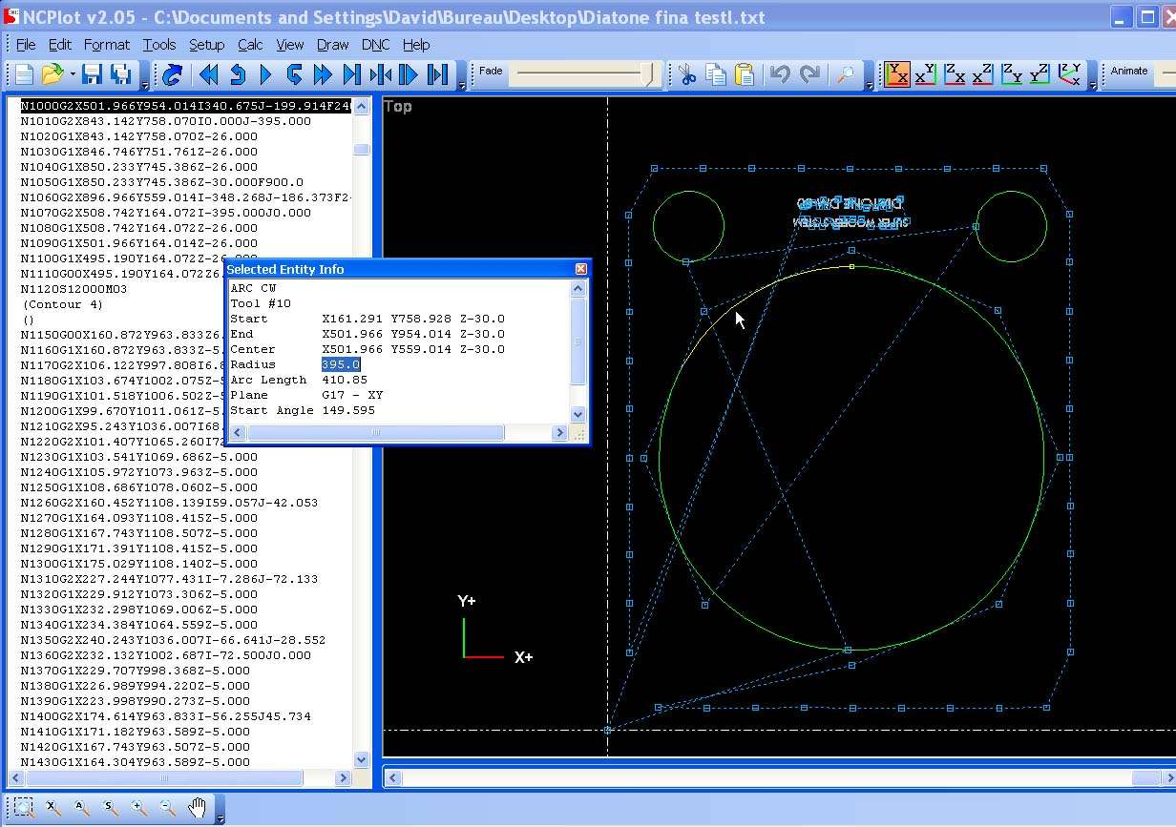Click the bar-then-arrow playback icon

click(x=409, y=74)
